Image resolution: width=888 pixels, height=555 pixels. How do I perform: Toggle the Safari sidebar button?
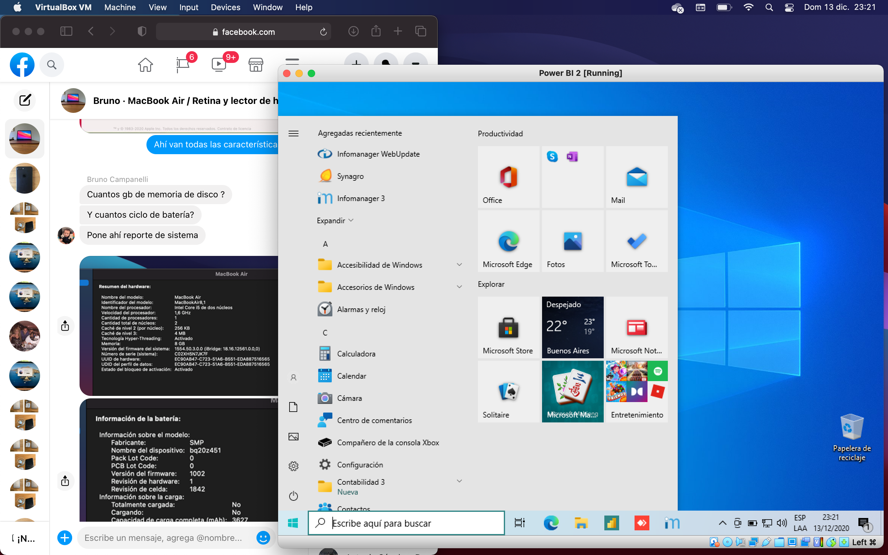(66, 31)
